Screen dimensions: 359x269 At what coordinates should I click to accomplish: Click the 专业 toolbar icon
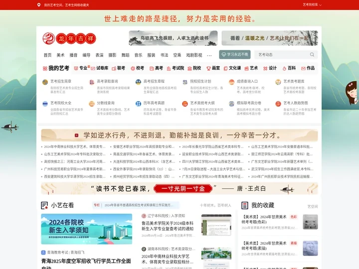(x=76, y=68)
